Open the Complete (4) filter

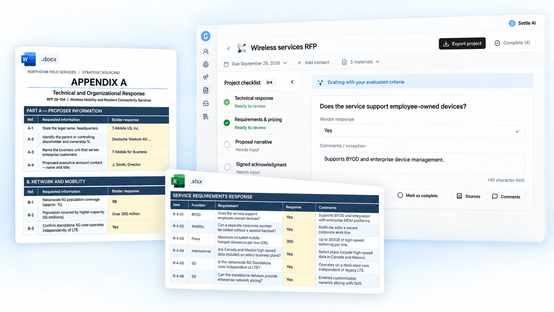click(x=512, y=43)
